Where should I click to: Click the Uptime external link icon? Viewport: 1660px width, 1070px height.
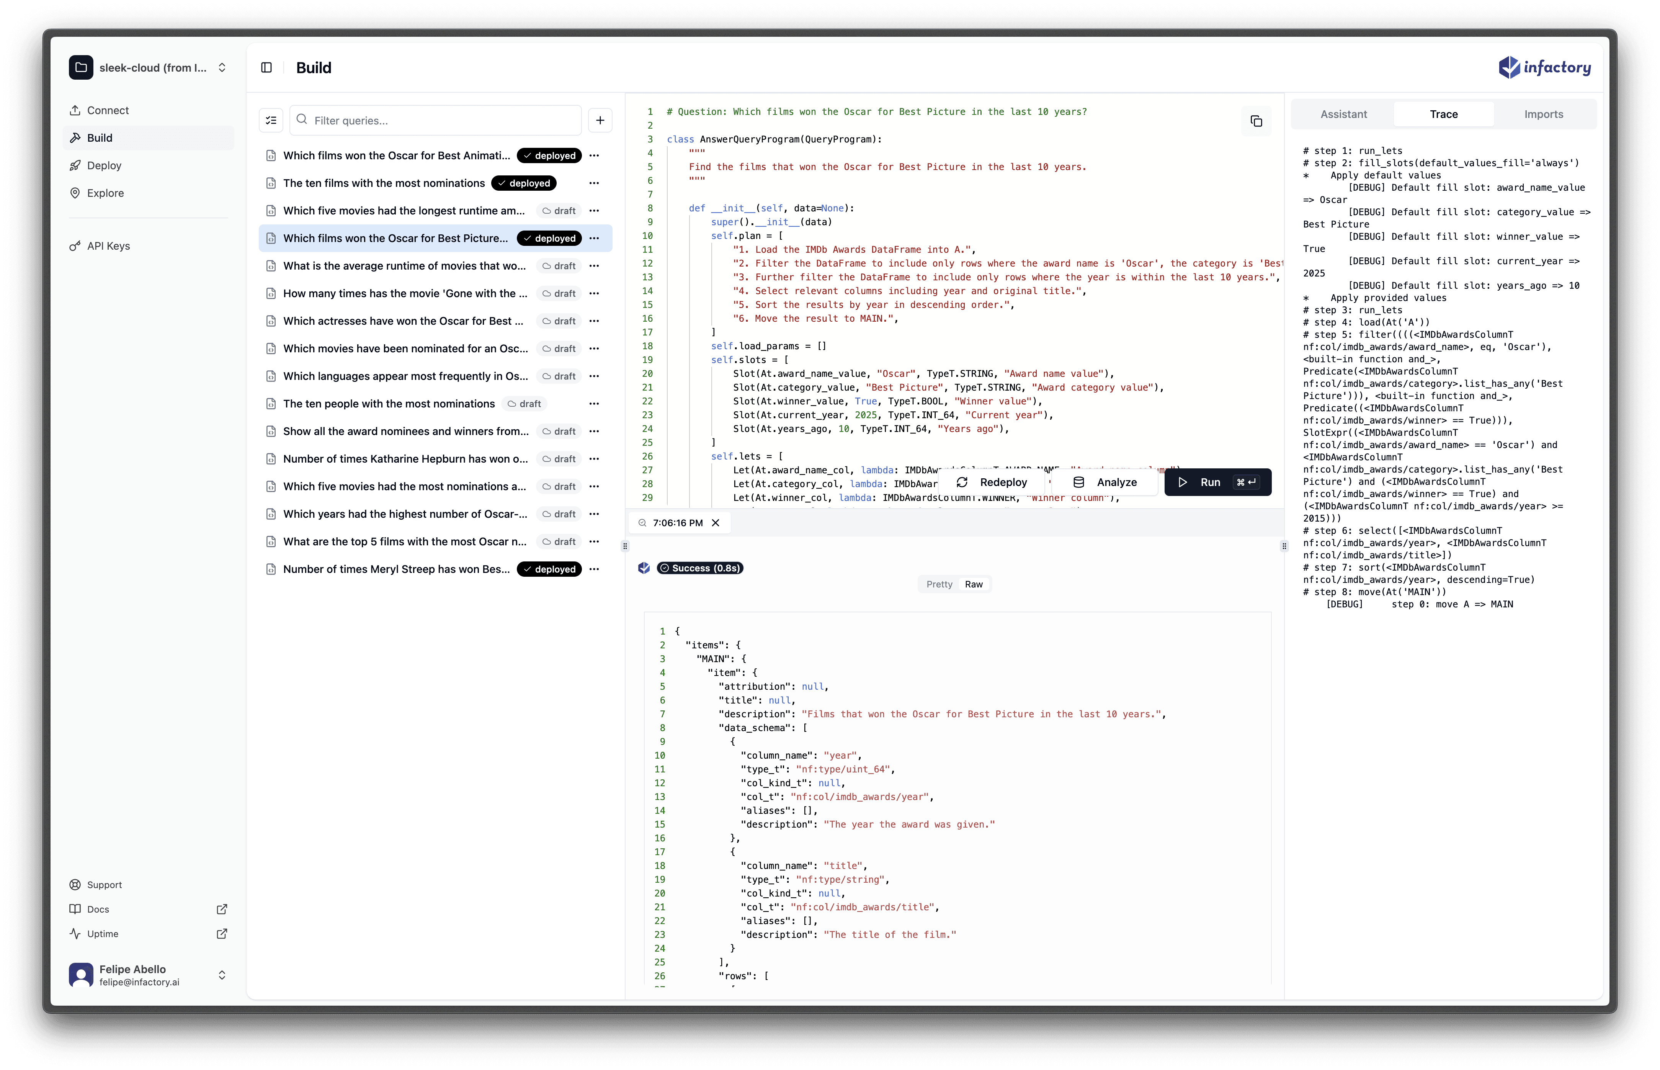(222, 934)
